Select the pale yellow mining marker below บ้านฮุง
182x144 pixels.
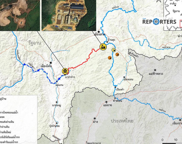(114, 50)
